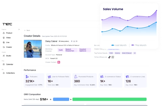Click the Live broadcast icon in sidebar

click(x=4, y=42)
